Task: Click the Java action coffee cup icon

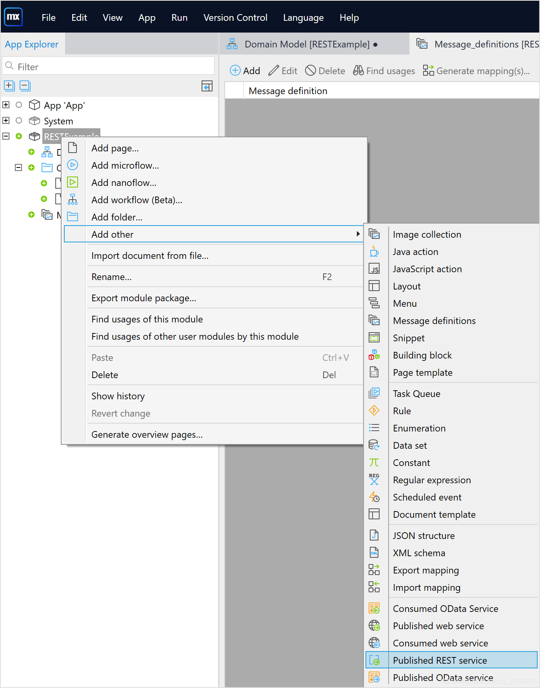Action: (x=374, y=251)
